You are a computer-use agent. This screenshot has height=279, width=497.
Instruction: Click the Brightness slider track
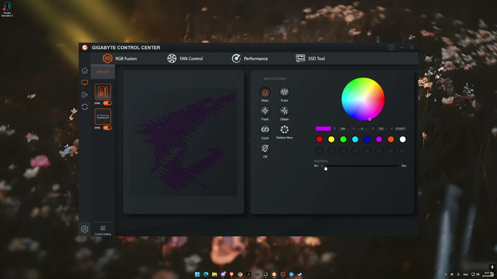[360, 166]
